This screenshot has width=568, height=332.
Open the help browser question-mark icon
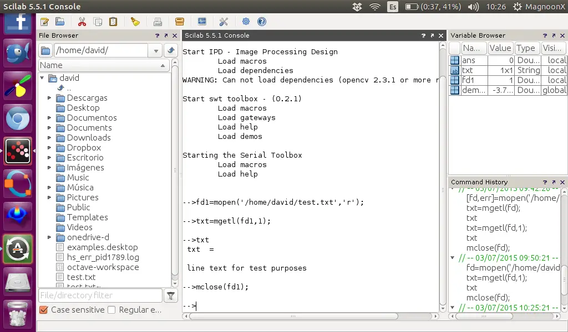262,22
